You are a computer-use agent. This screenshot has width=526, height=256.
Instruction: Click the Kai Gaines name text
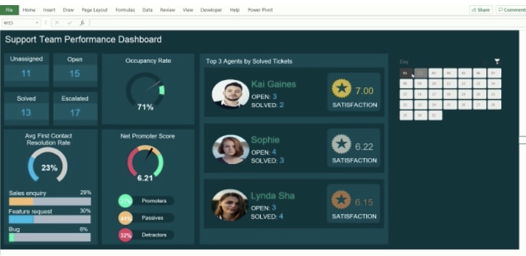click(273, 84)
